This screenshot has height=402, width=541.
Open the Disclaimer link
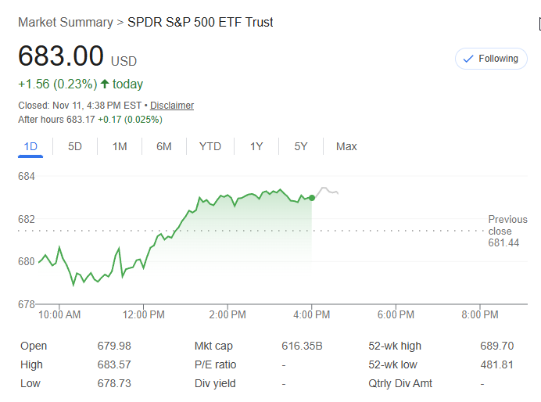(x=172, y=106)
